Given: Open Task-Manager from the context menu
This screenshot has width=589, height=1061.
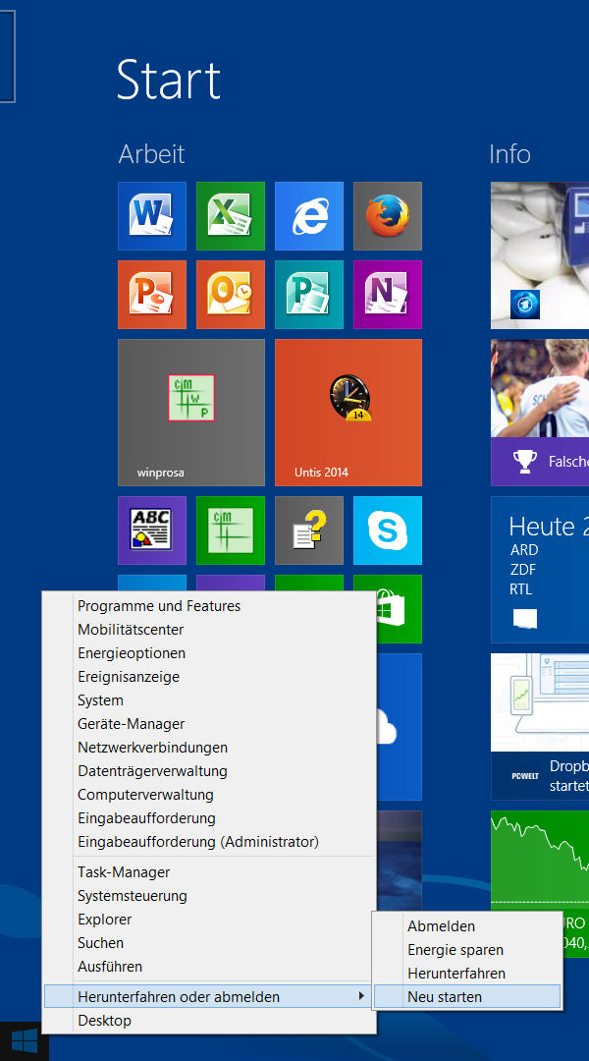Looking at the screenshot, I should click(x=124, y=872).
